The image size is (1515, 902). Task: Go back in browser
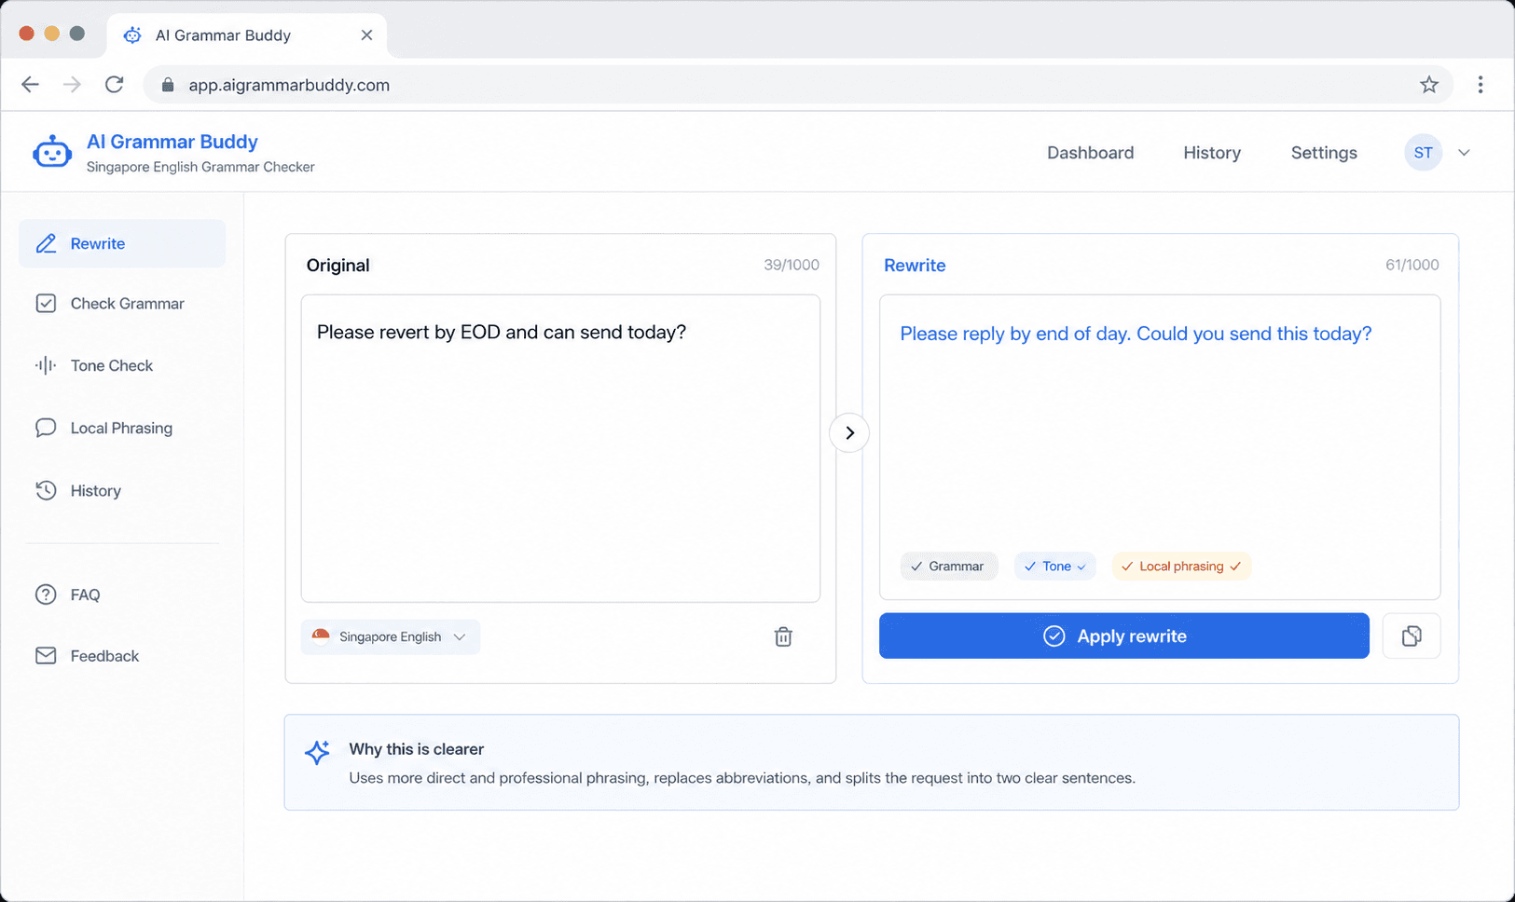[x=30, y=85]
